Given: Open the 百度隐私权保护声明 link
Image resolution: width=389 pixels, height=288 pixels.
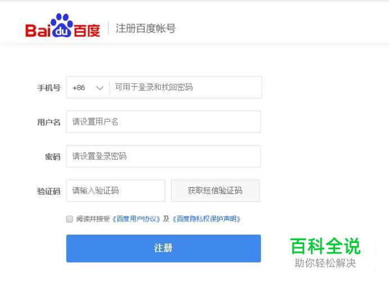Looking at the screenshot, I should coord(206,219).
